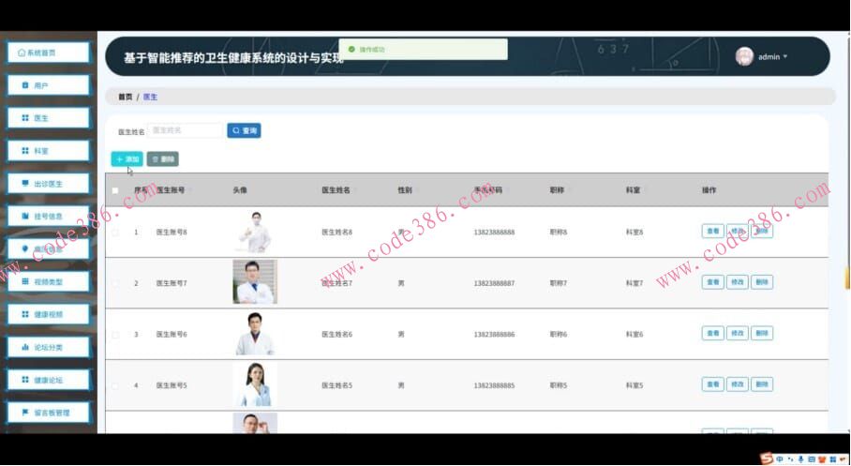Open 健康论坛 icon in sidebar
851x466 pixels.
pyautogui.click(x=25, y=380)
